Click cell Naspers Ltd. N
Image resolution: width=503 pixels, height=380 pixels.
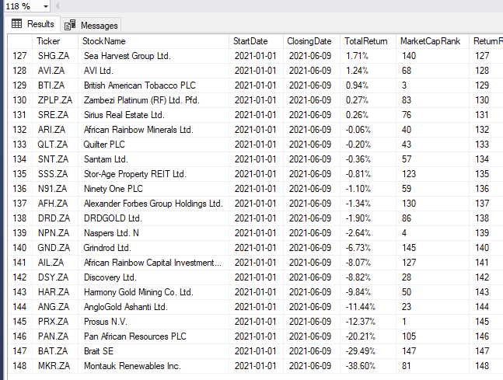pos(154,233)
